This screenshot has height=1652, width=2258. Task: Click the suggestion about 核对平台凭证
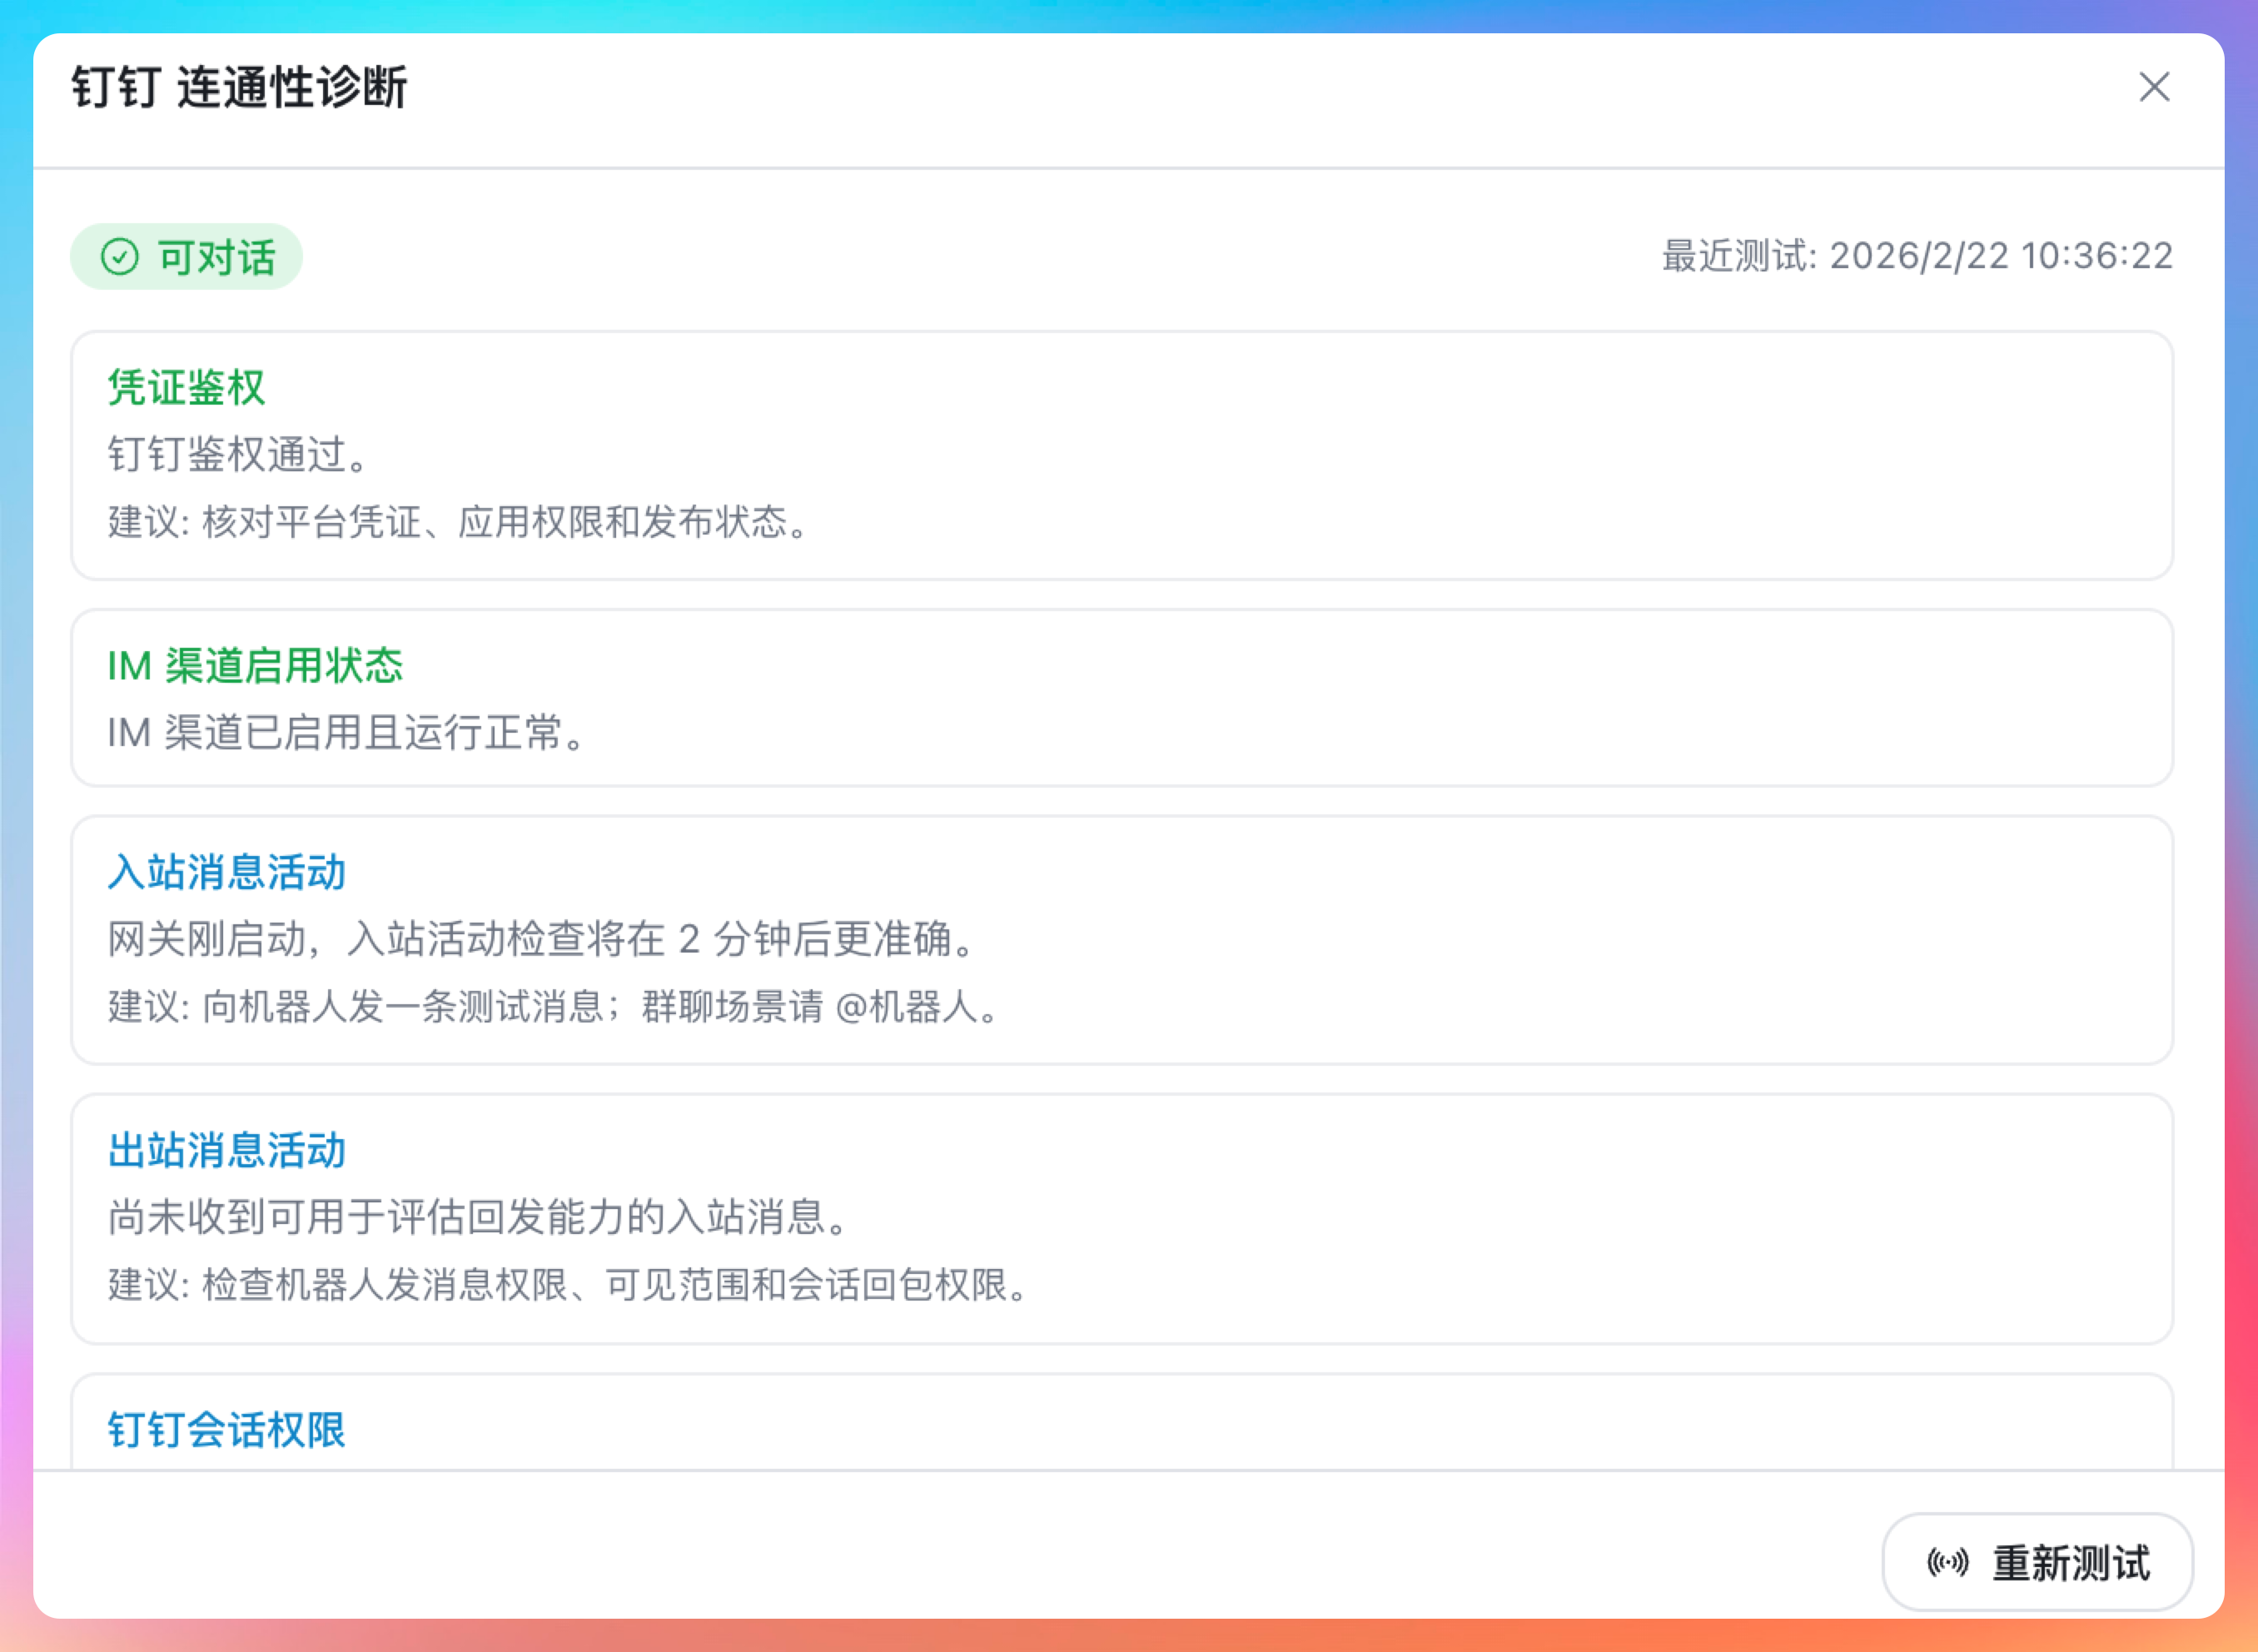point(459,522)
